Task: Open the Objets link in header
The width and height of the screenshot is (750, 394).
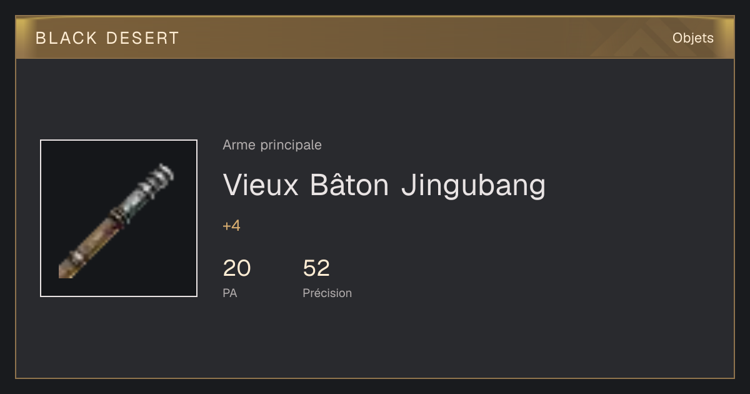Action: click(x=692, y=38)
